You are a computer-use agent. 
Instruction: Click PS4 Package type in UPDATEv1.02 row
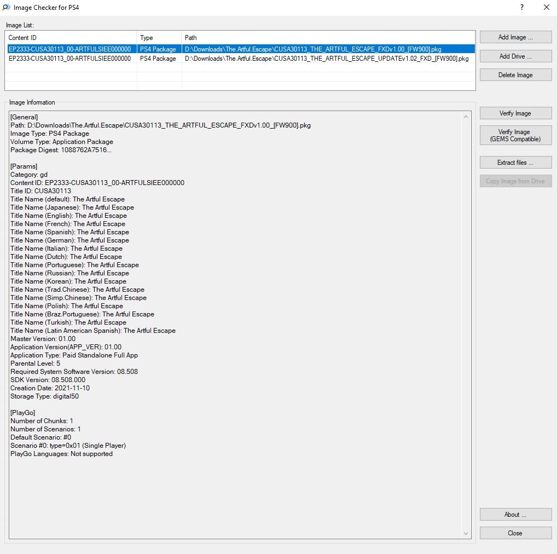pyautogui.click(x=158, y=59)
